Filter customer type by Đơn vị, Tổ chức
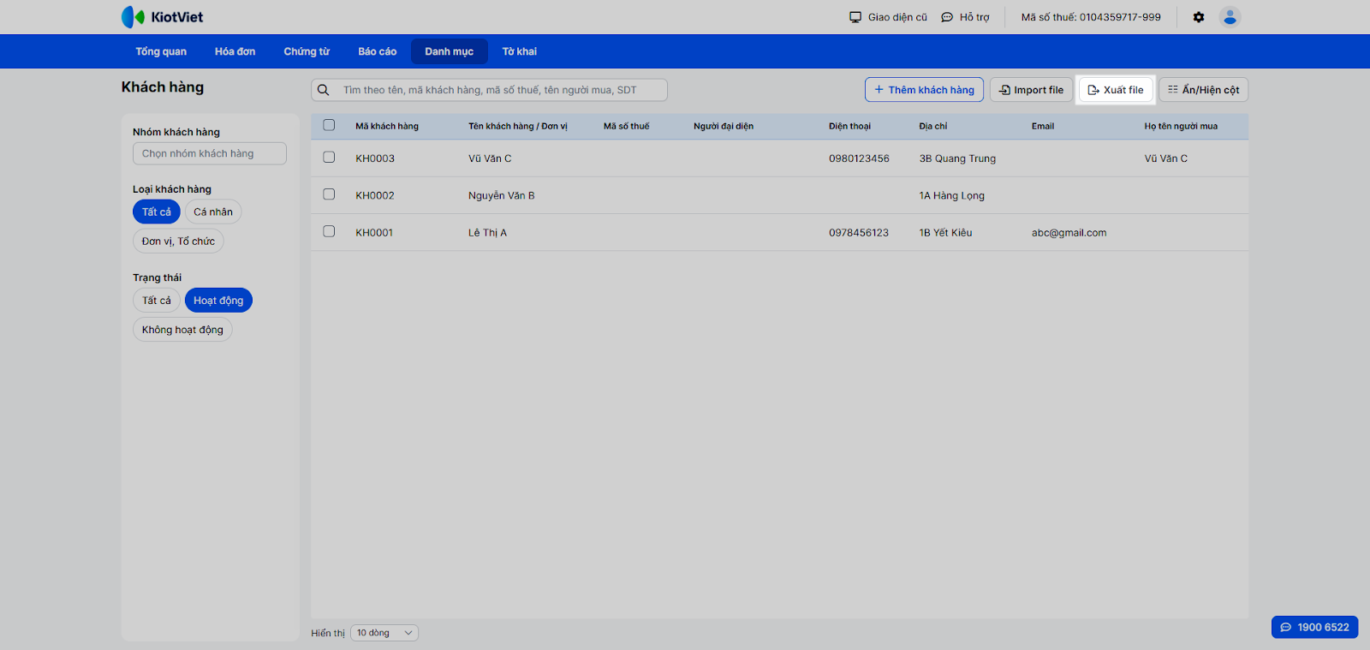This screenshot has height=650, width=1370. [178, 242]
